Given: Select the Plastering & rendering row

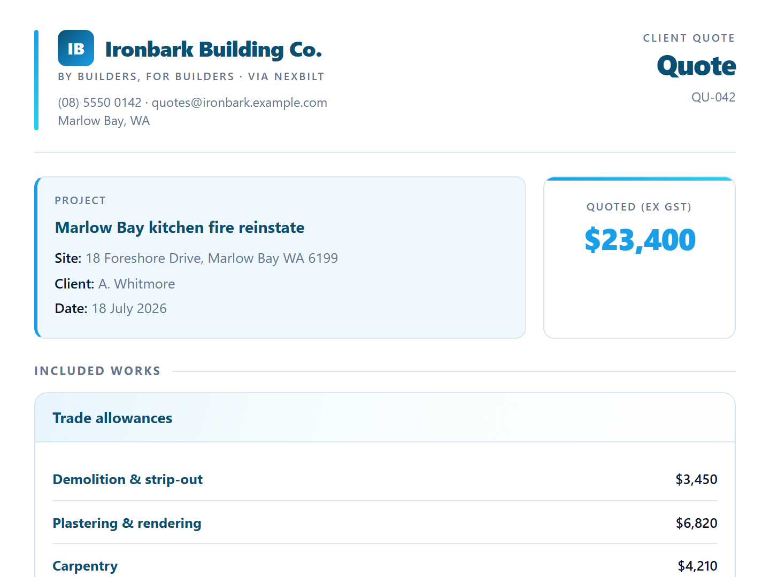Looking at the screenshot, I should pos(385,523).
